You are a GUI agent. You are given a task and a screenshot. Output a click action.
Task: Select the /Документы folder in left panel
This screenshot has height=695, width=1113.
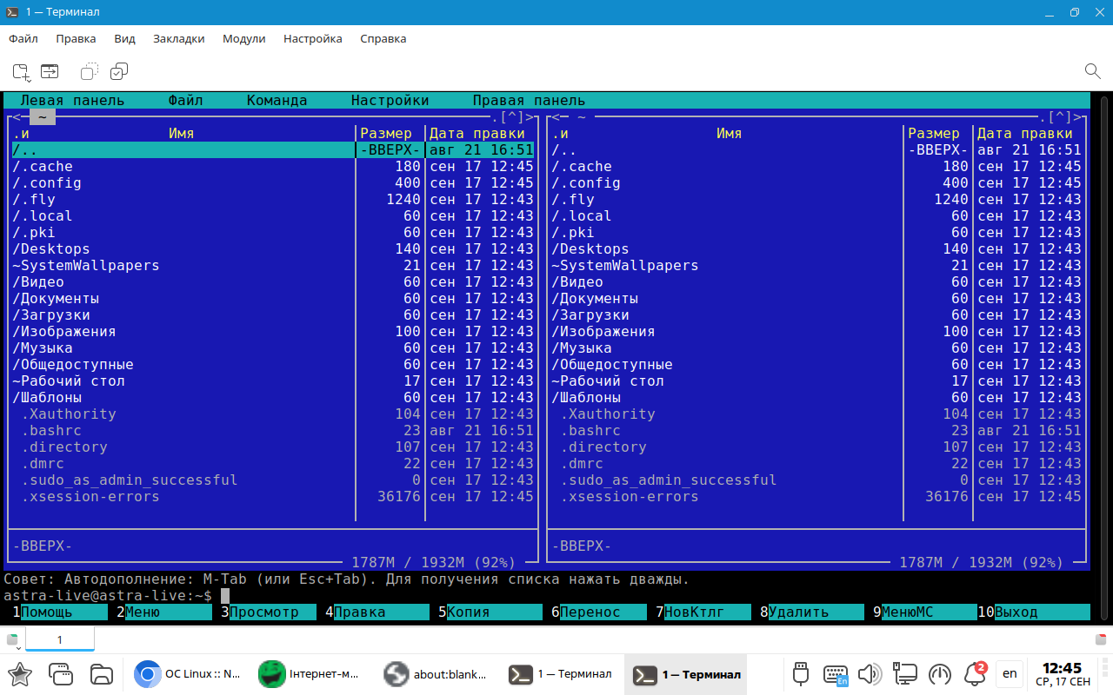[56, 299]
